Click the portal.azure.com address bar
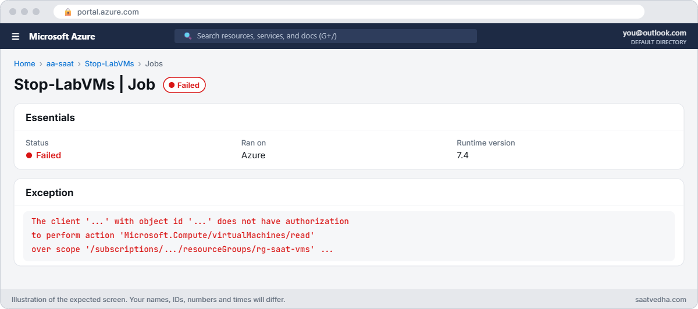Image resolution: width=698 pixels, height=309 pixels. tap(349, 12)
